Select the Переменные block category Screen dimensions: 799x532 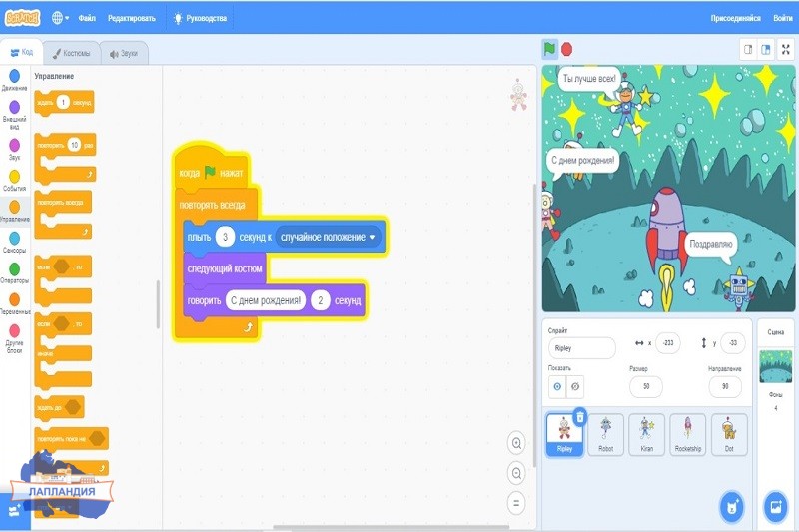(x=15, y=303)
